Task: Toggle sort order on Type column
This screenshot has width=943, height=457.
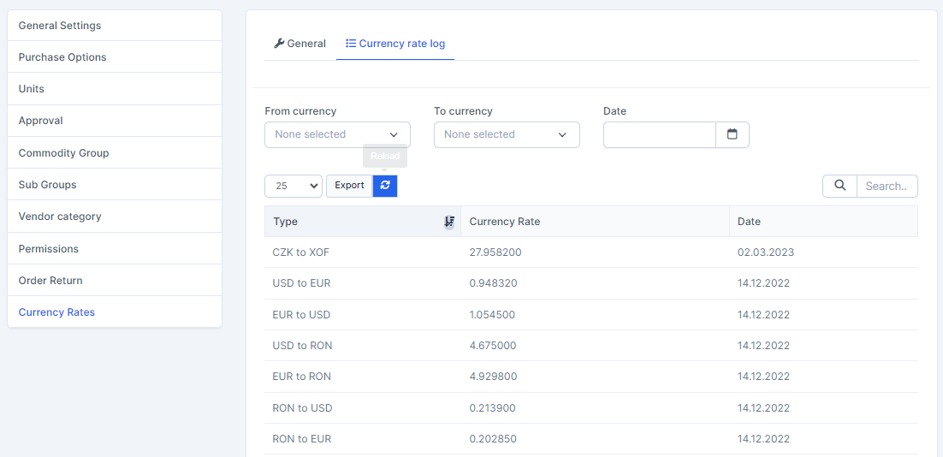Action: (449, 222)
